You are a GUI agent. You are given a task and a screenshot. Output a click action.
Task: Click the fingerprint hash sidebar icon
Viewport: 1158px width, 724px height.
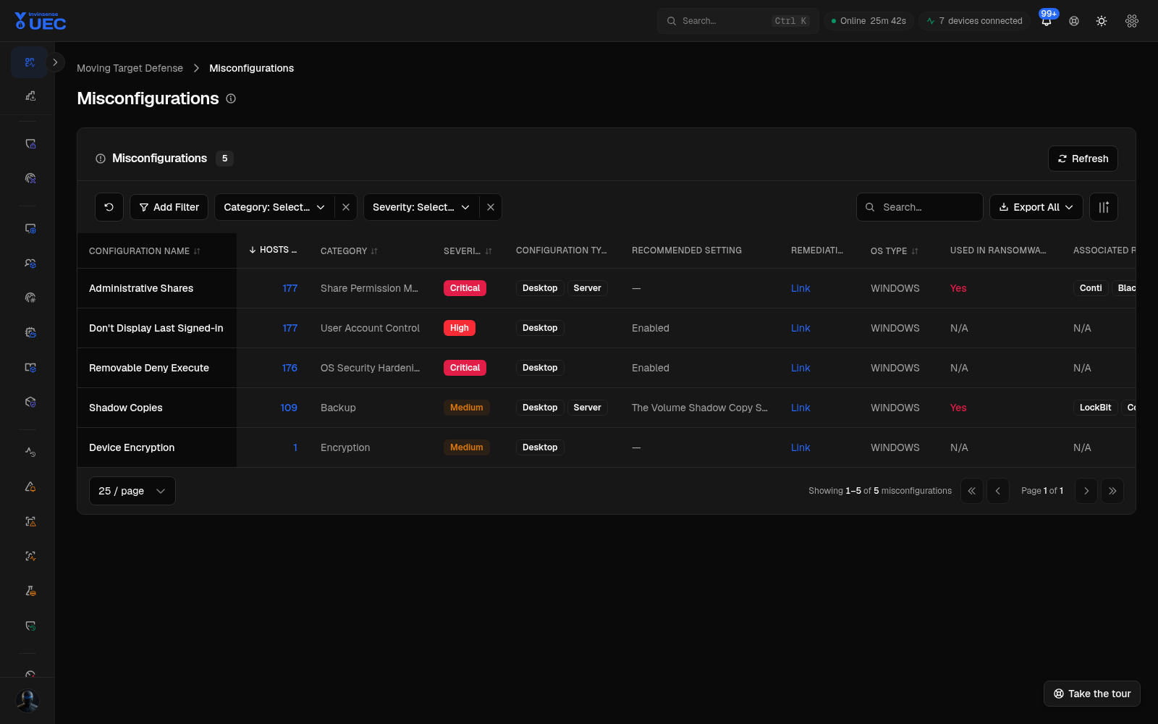(30, 298)
